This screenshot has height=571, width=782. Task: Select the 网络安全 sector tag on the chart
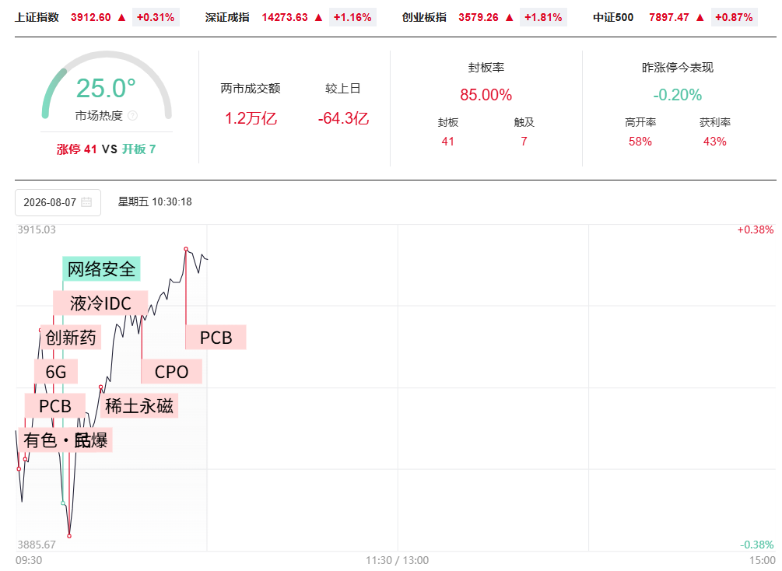point(101,269)
